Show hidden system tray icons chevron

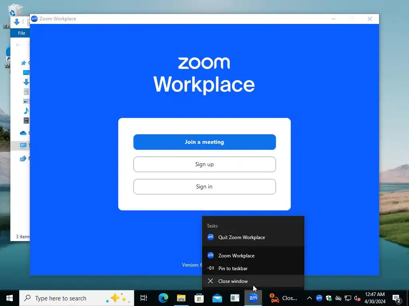310,298
